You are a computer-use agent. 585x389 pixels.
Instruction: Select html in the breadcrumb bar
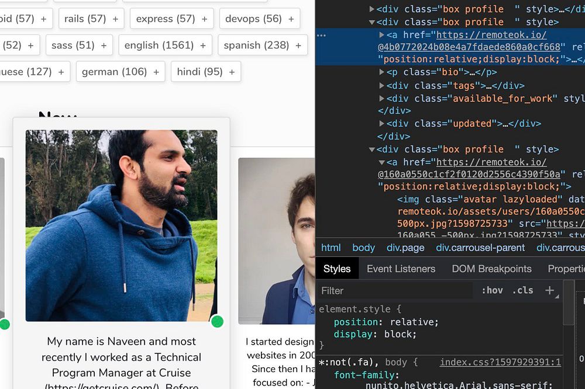(331, 248)
